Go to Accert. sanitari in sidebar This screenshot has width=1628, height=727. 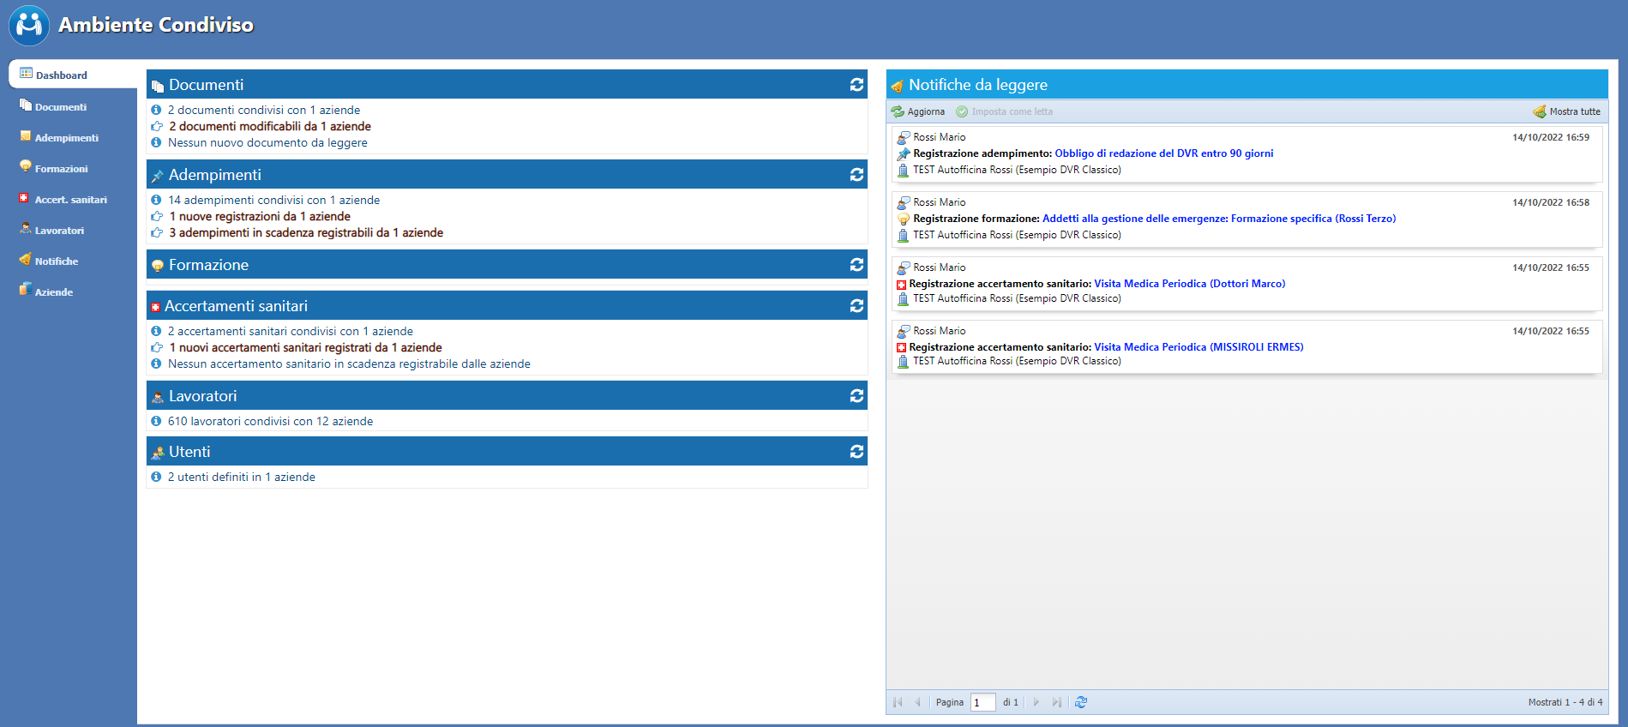point(70,200)
